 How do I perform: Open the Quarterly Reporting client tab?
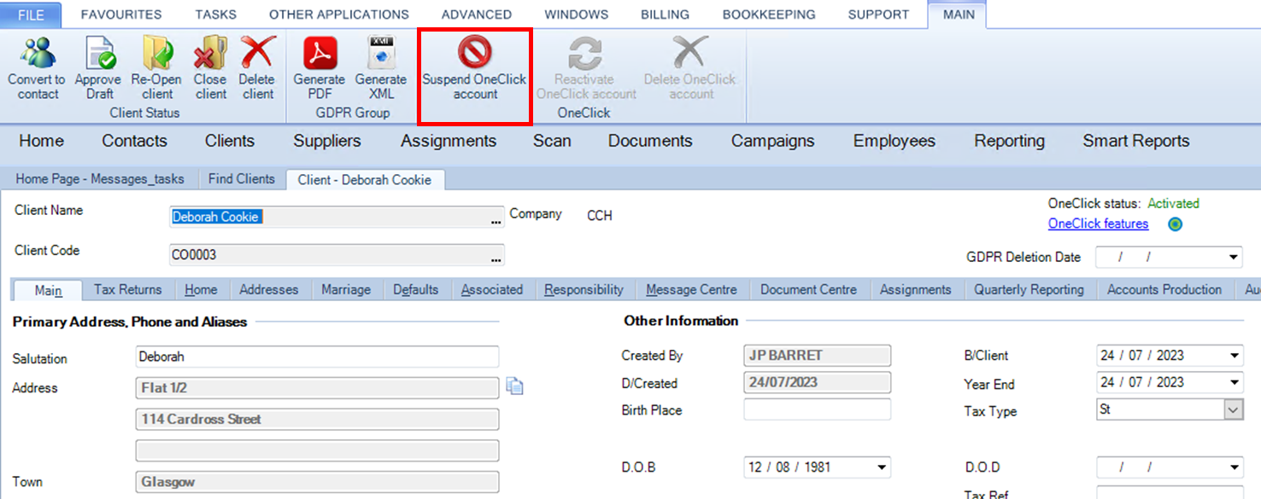click(1029, 290)
